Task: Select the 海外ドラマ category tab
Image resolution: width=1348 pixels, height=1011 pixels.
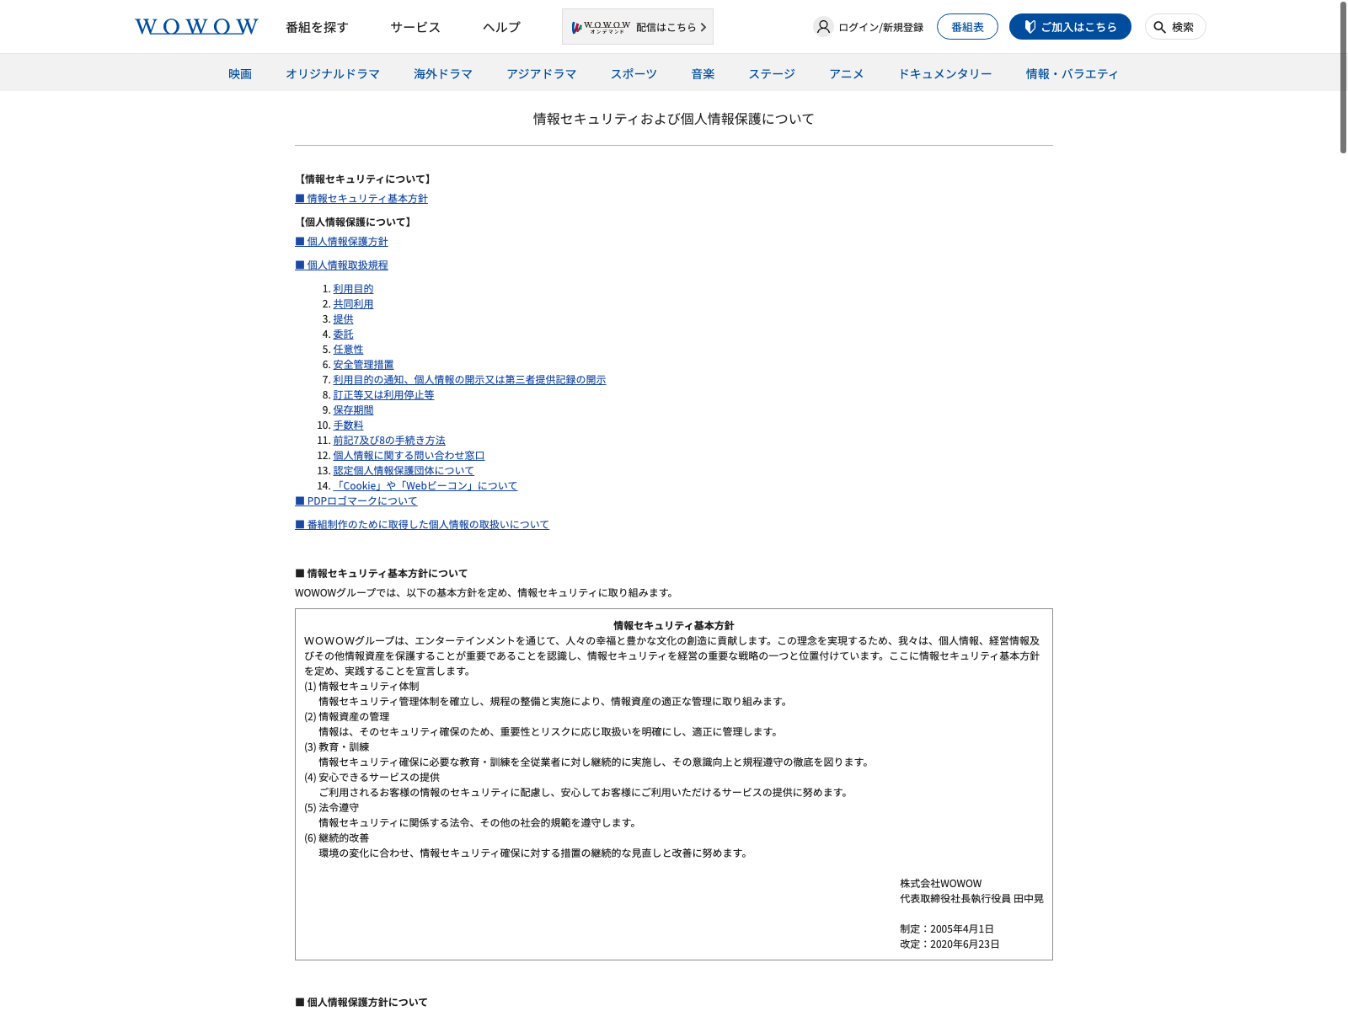Action: [x=443, y=74]
